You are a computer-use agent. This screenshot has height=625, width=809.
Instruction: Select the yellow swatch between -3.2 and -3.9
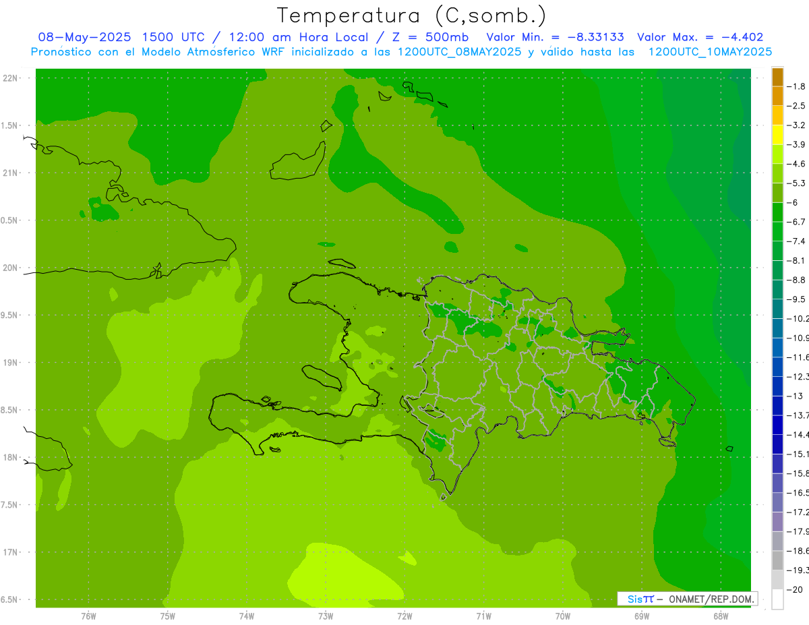tap(777, 135)
